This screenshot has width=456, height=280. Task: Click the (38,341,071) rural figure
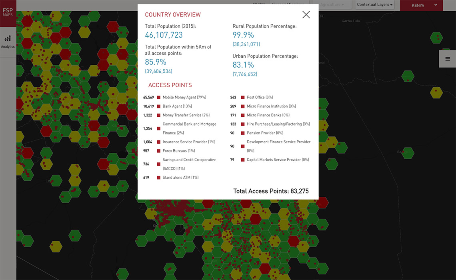pyautogui.click(x=246, y=44)
